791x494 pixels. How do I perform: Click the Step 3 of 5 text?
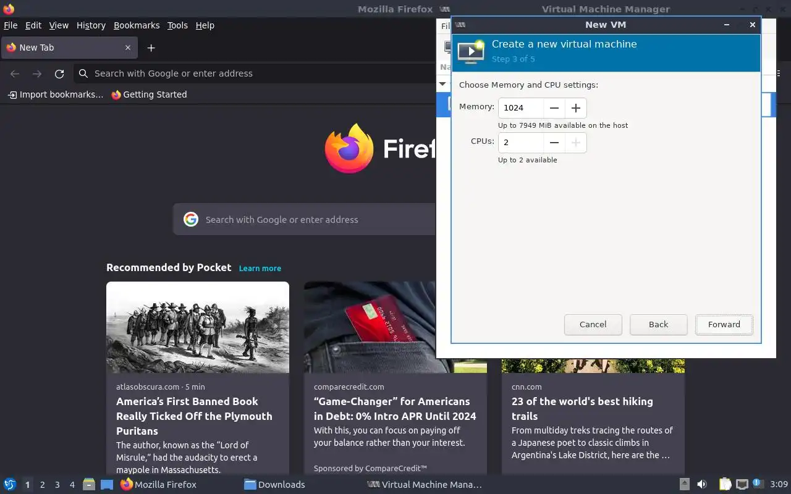click(x=514, y=59)
